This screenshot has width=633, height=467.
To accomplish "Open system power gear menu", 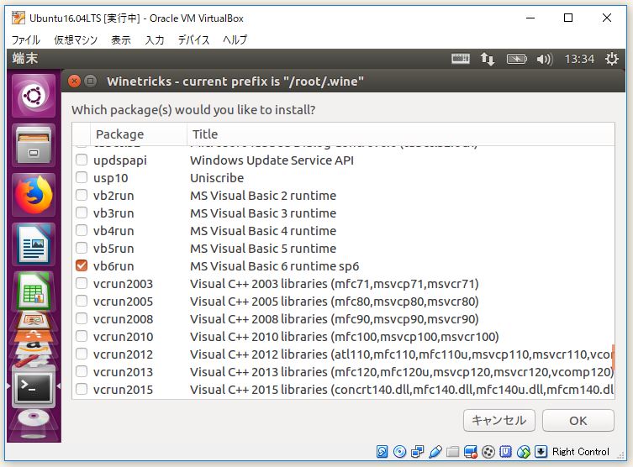I will click(x=612, y=59).
